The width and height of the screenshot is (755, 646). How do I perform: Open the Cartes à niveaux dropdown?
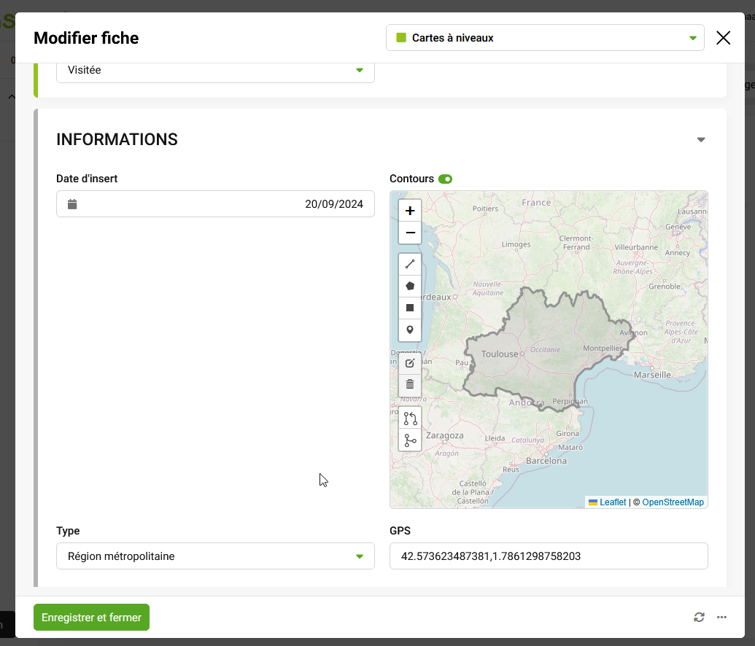tap(544, 38)
